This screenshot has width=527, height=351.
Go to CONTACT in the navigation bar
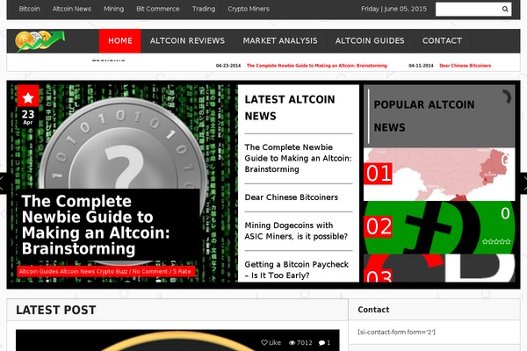coord(442,40)
